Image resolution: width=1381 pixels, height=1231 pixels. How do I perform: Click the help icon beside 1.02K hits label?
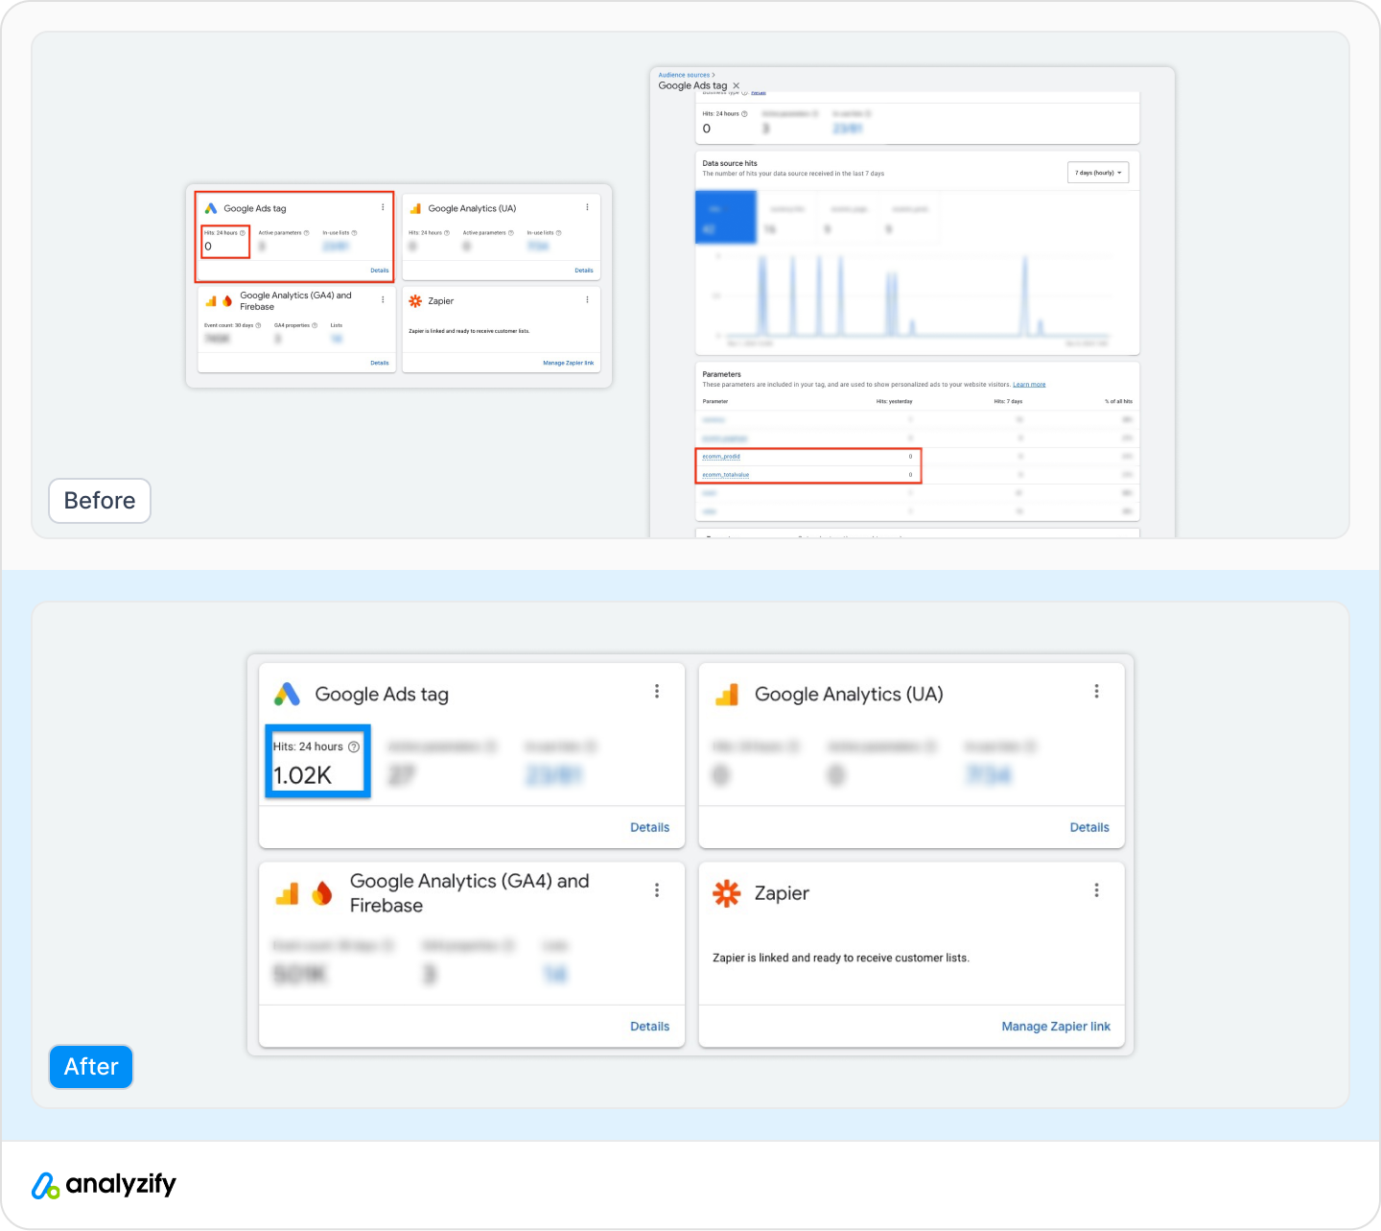(354, 746)
